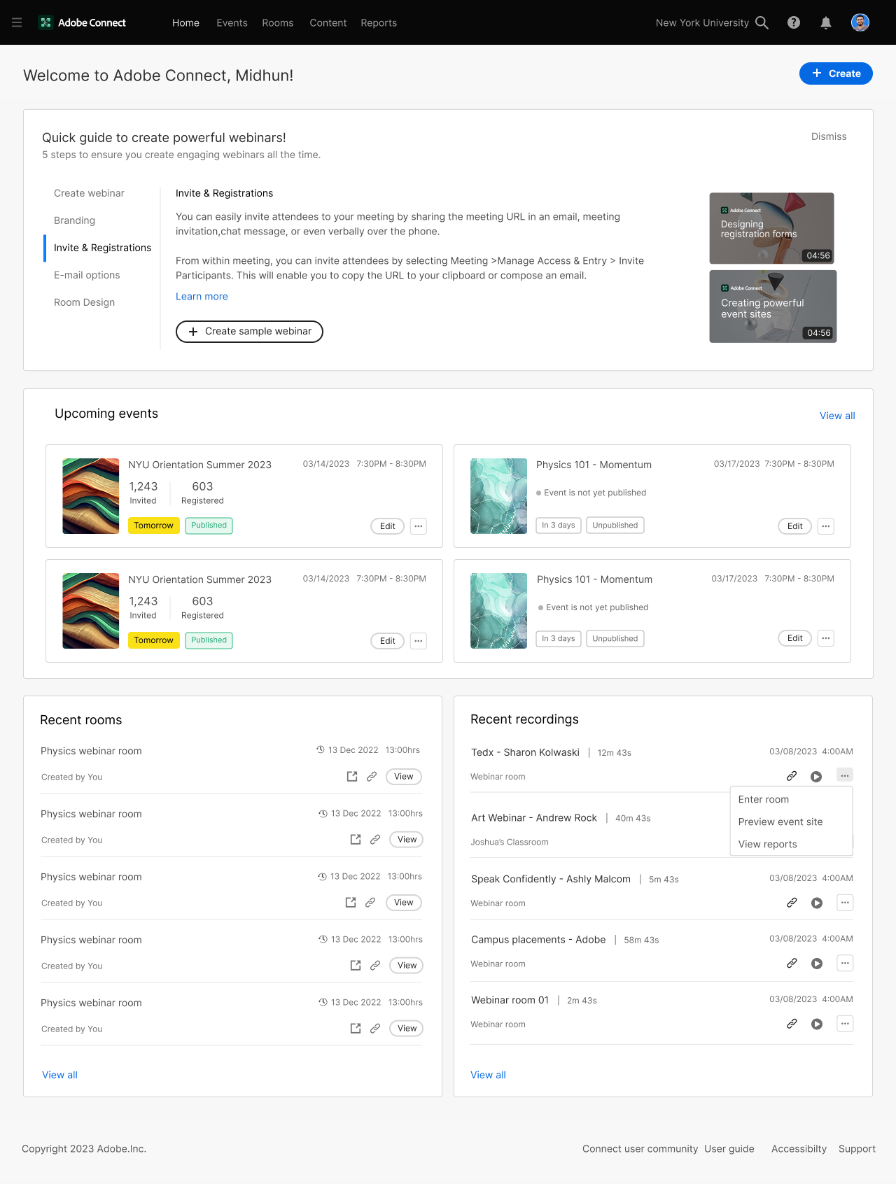Edit the lower Physics 101 - Momentum event
Screen dimensions: 896x1184
click(794, 637)
